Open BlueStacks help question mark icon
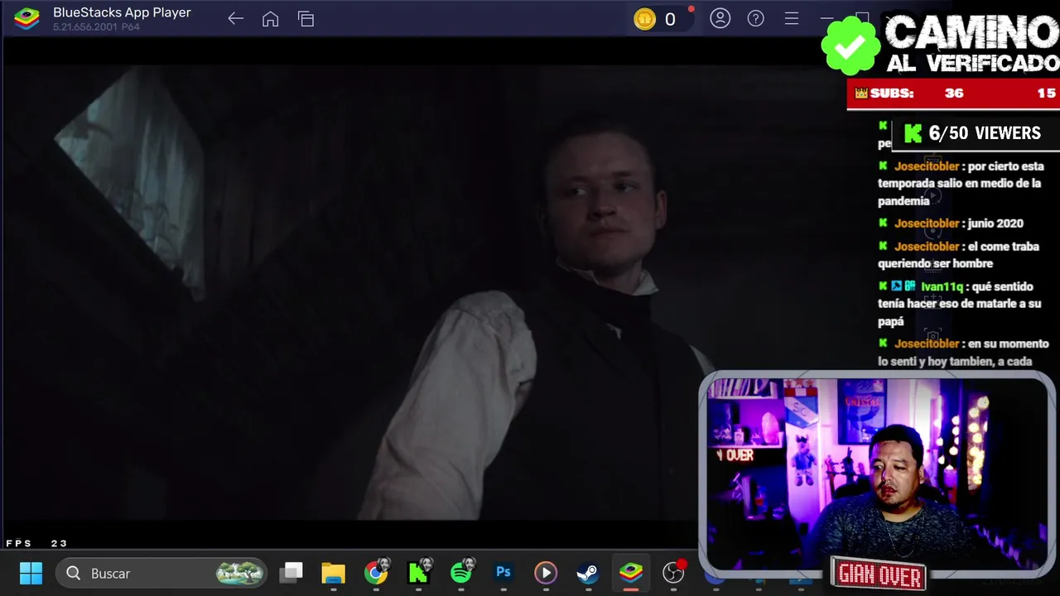Image resolution: width=1060 pixels, height=596 pixels. [756, 18]
